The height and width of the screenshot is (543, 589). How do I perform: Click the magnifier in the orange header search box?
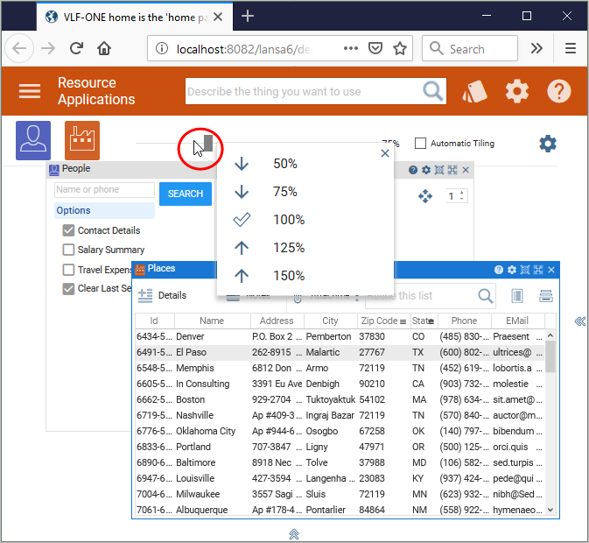pyautogui.click(x=432, y=91)
